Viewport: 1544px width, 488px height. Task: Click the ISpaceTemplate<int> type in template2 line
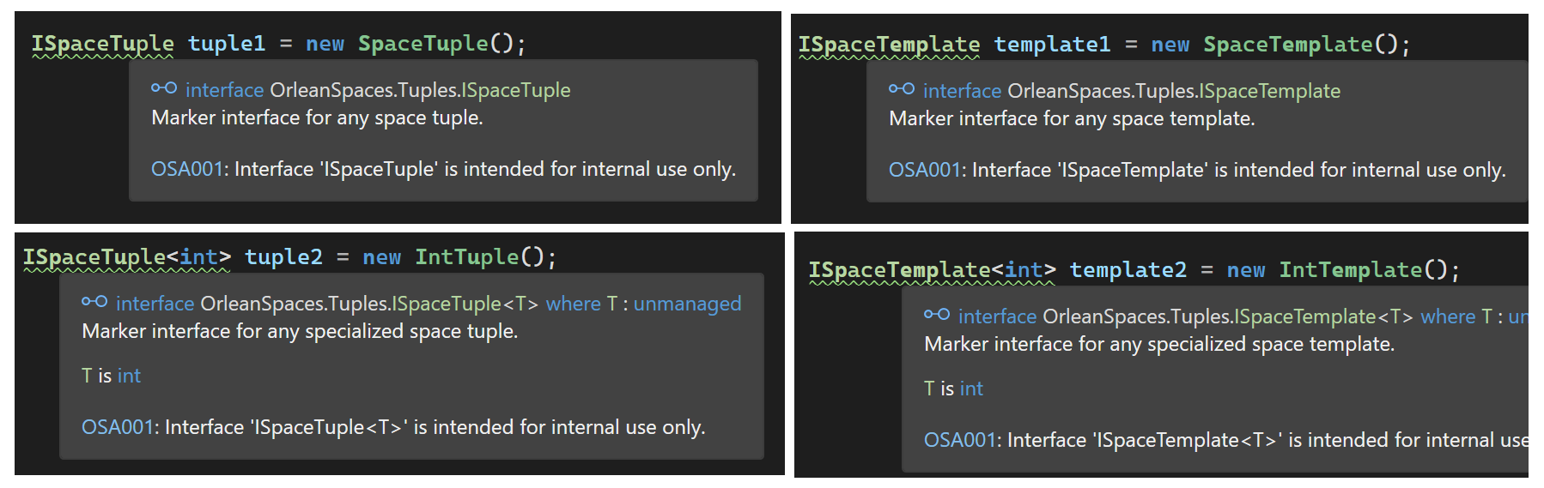(931, 270)
